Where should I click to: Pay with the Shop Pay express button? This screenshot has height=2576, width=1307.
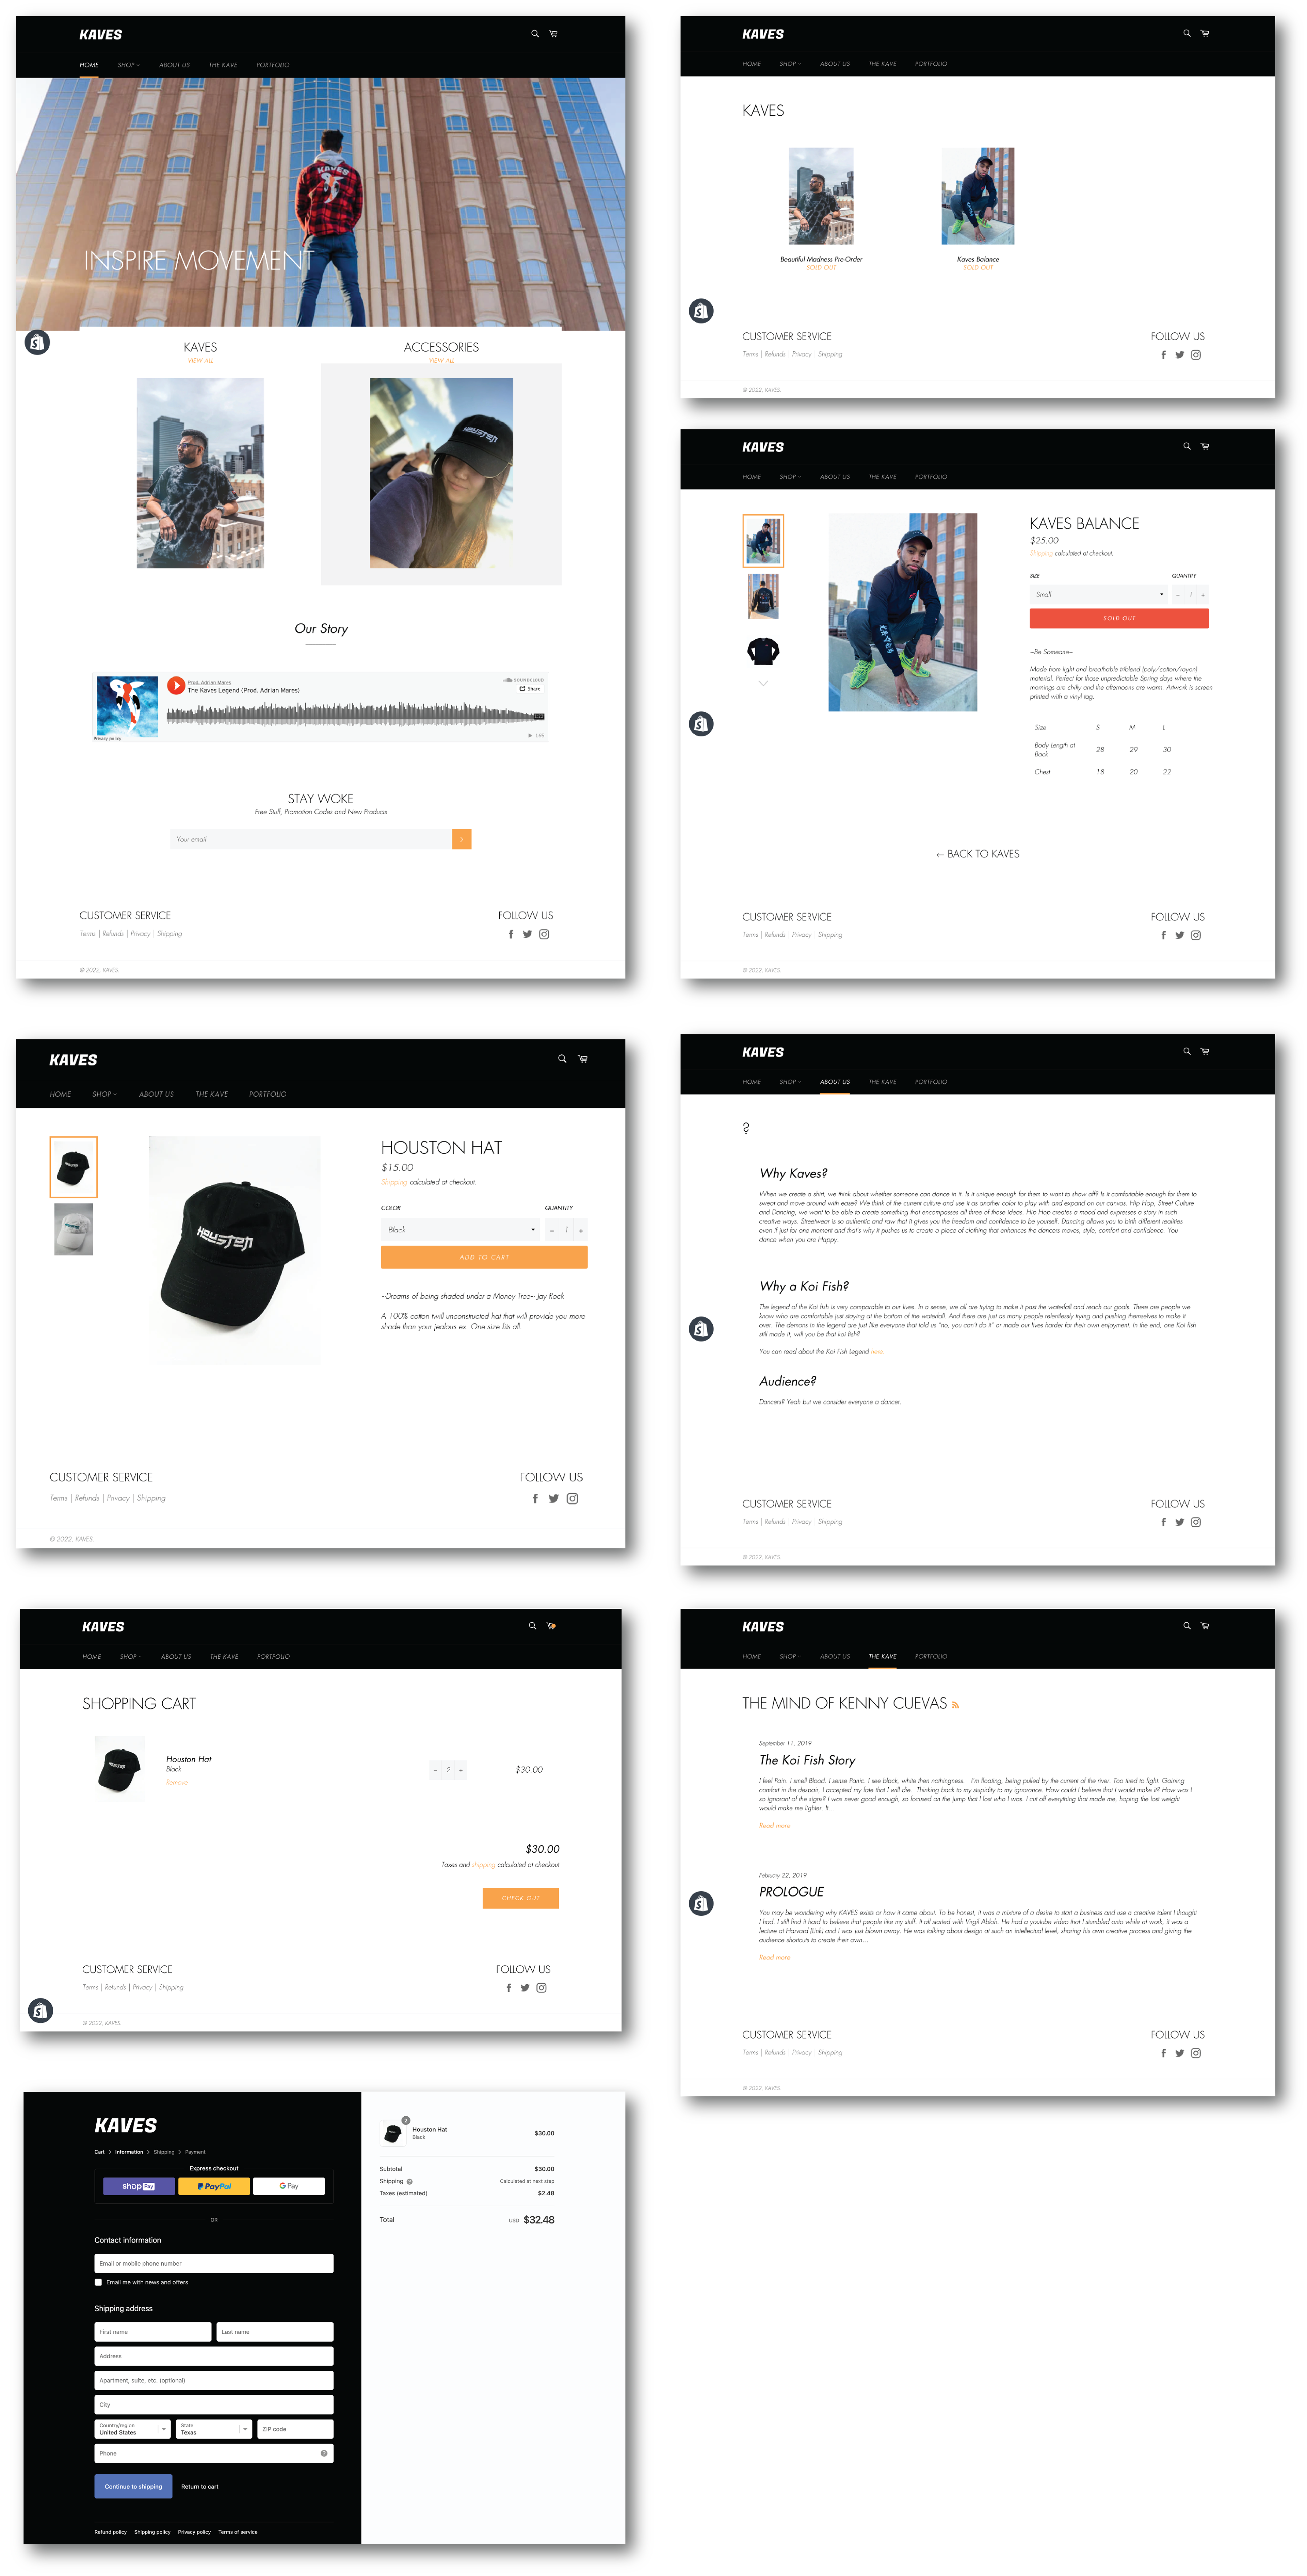click(x=139, y=2186)
